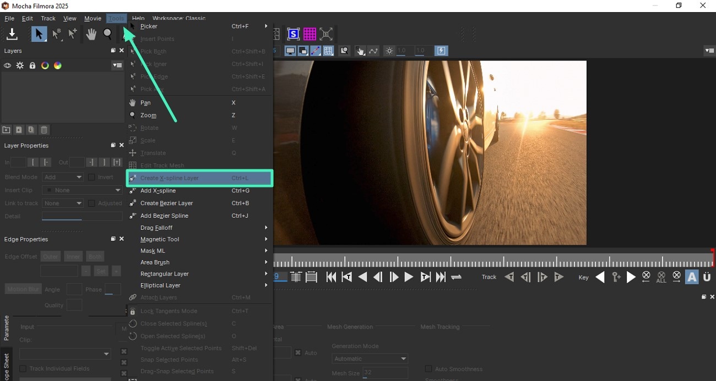Open the Generation Mode dropdown set to Automatic
Image resolution: width=716 pixels, height=381 pixels.
click(x=370, y=358)
